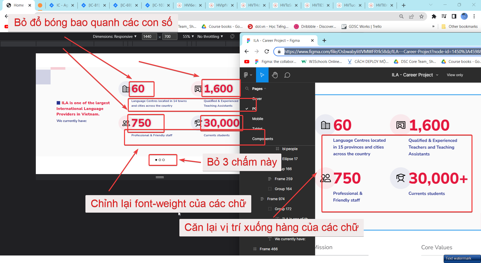Select the Cover page in Figma

point(257,99)
